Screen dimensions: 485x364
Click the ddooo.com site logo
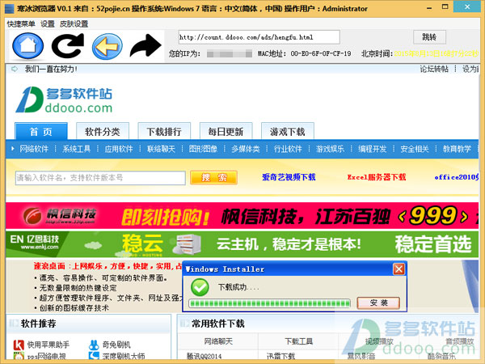[64, 99]
